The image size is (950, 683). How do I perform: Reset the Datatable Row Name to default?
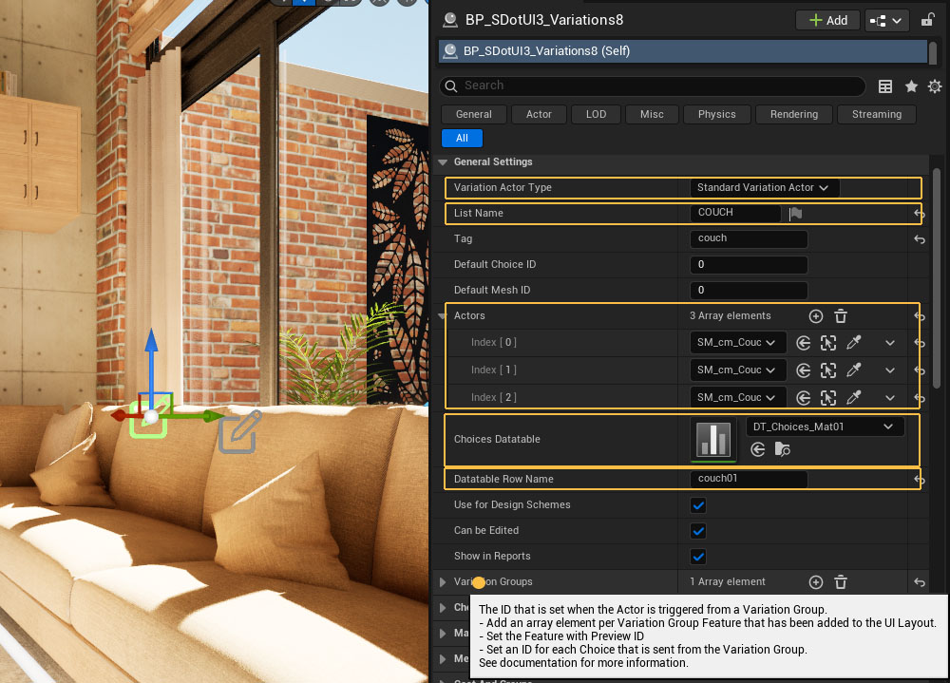pos(919,480)
